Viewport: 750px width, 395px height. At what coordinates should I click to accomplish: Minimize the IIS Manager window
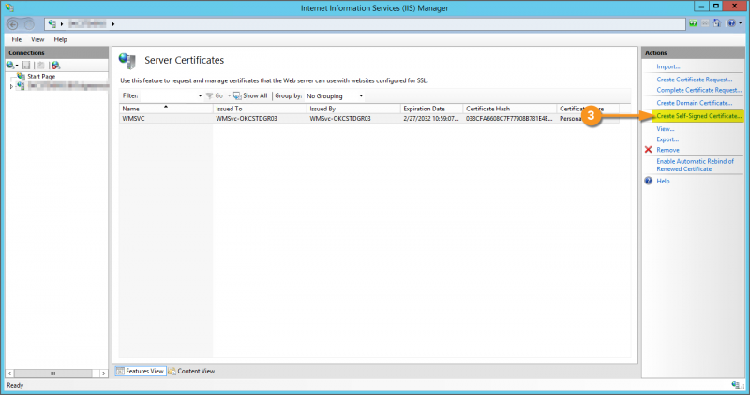tap(701, 7)
